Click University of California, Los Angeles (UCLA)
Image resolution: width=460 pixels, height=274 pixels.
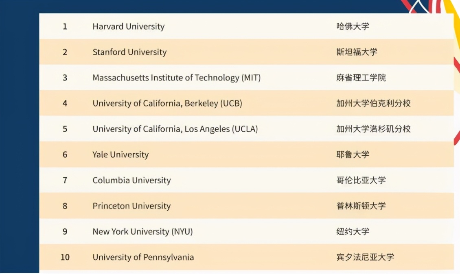[x=175, y=129]
